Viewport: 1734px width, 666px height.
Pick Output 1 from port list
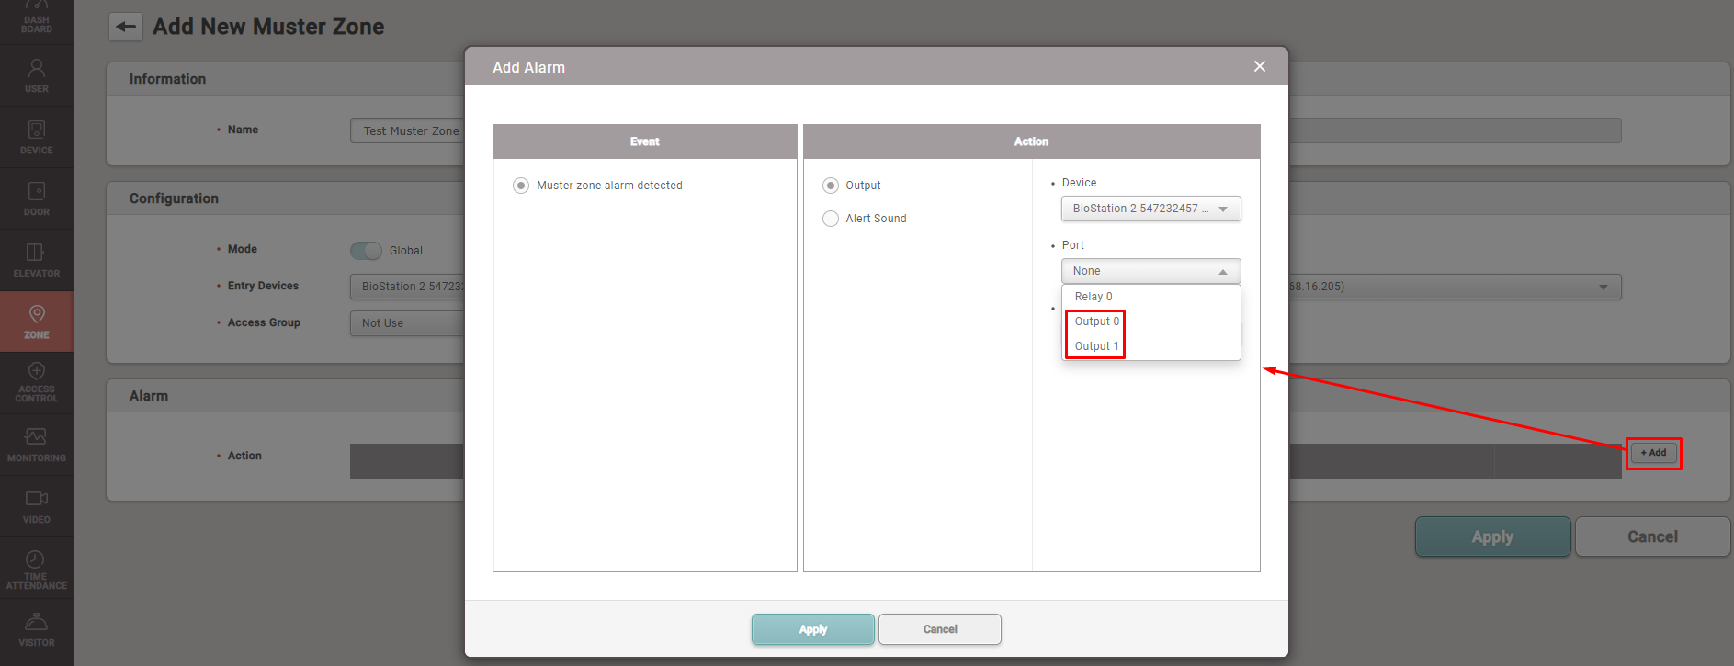pyautogui.click(x=1096, y=346)
